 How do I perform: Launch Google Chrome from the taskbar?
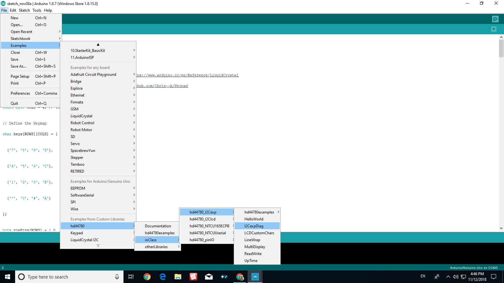tap(147, 277)
